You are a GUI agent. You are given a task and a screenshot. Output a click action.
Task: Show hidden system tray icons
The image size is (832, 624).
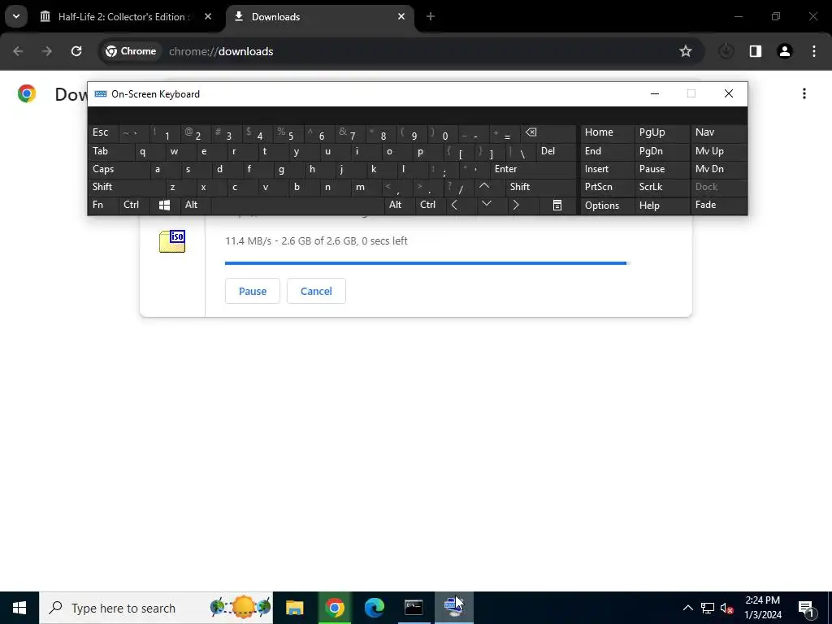click(x=687, y=608)
